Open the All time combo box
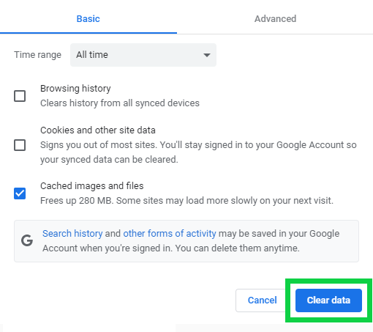This screenshot has height=332, width=373. [x=143, y=55]
